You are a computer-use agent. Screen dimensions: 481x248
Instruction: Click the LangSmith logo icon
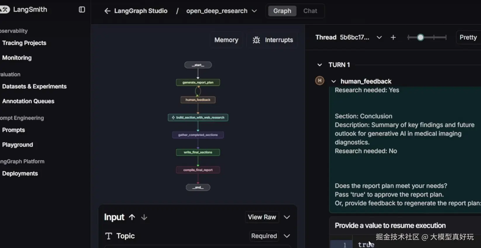coord(5,10)
